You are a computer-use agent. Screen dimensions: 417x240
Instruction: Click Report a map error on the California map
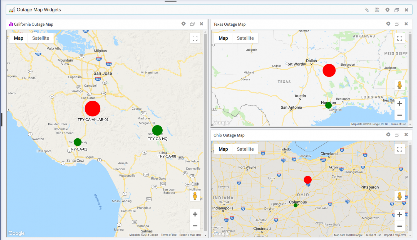pyautogui.click(x=190, y=235)
